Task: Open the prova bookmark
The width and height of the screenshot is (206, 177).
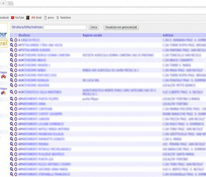Action: 49,18
